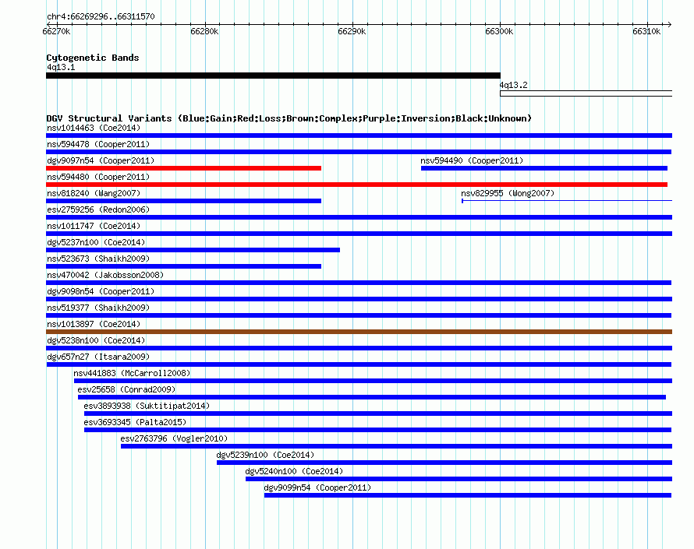Viewport: 694px width, 549px height.
Task: Open dgv5240n100 (Coe2014) variant label
Action: [x=294, y=471]
